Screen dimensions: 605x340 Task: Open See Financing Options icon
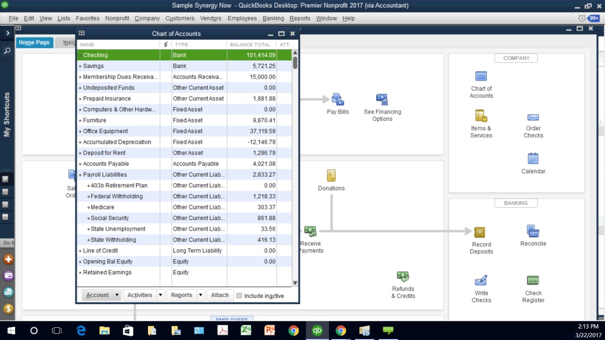(x=382, y=99)
